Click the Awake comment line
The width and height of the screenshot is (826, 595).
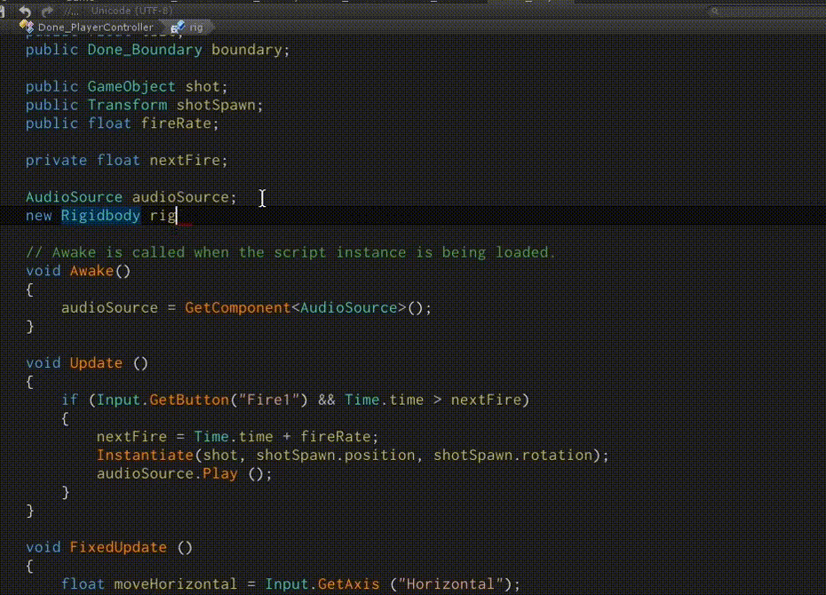[290, 252]
